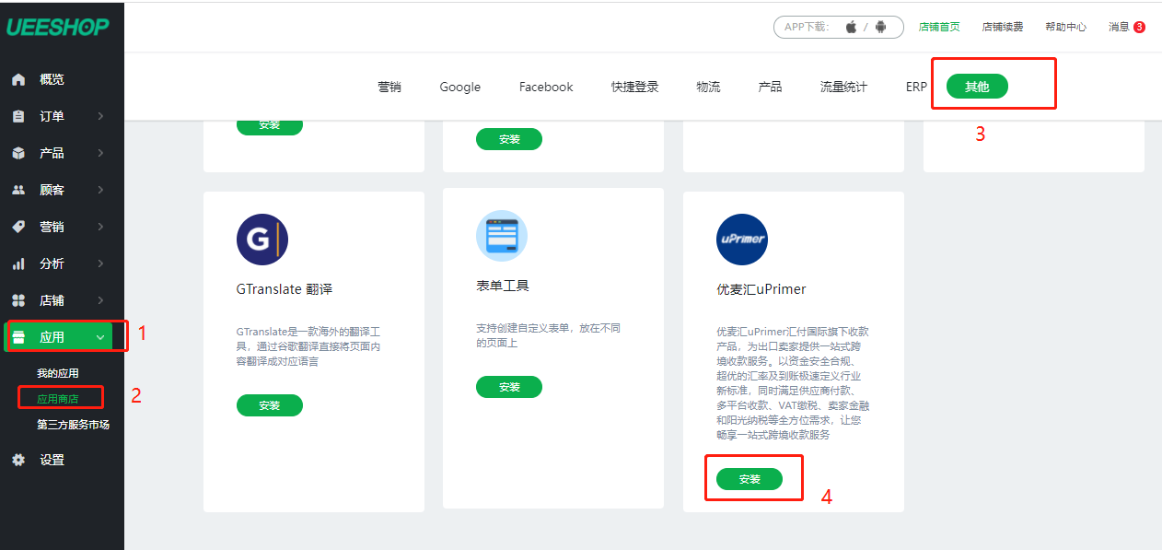The width and height of the screenshot is (1162, 550).
Task: Open 应用商店 submenu
Action: click(58, 399)
